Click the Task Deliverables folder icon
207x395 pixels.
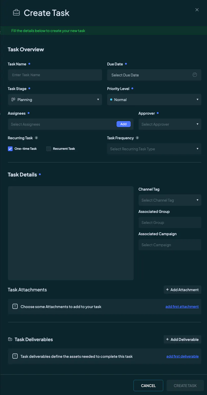(10, 339)
